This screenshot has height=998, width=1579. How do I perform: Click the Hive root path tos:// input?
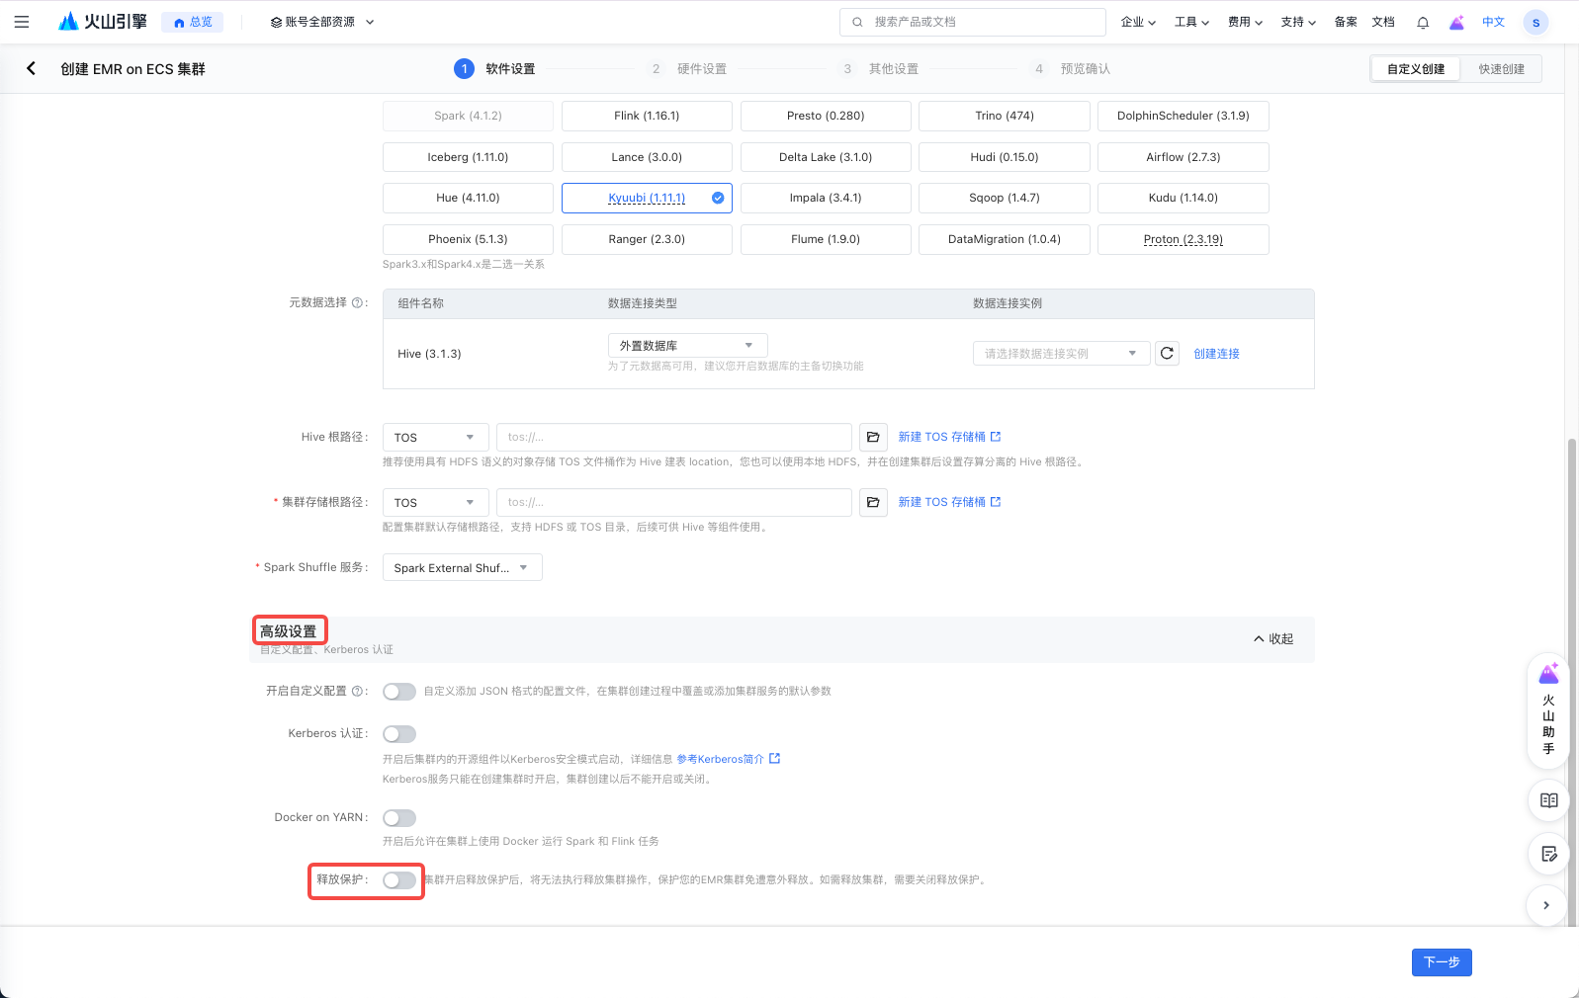click(x=674, y=437)
